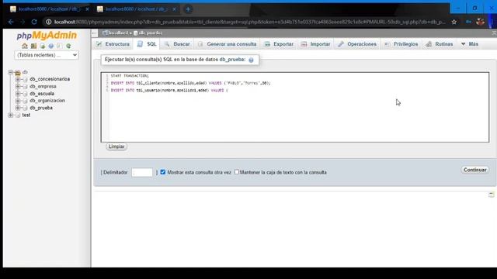Expand db_concesionarios tree node
The width and height of the screenshot is (497, 279).
click(18, 79)
